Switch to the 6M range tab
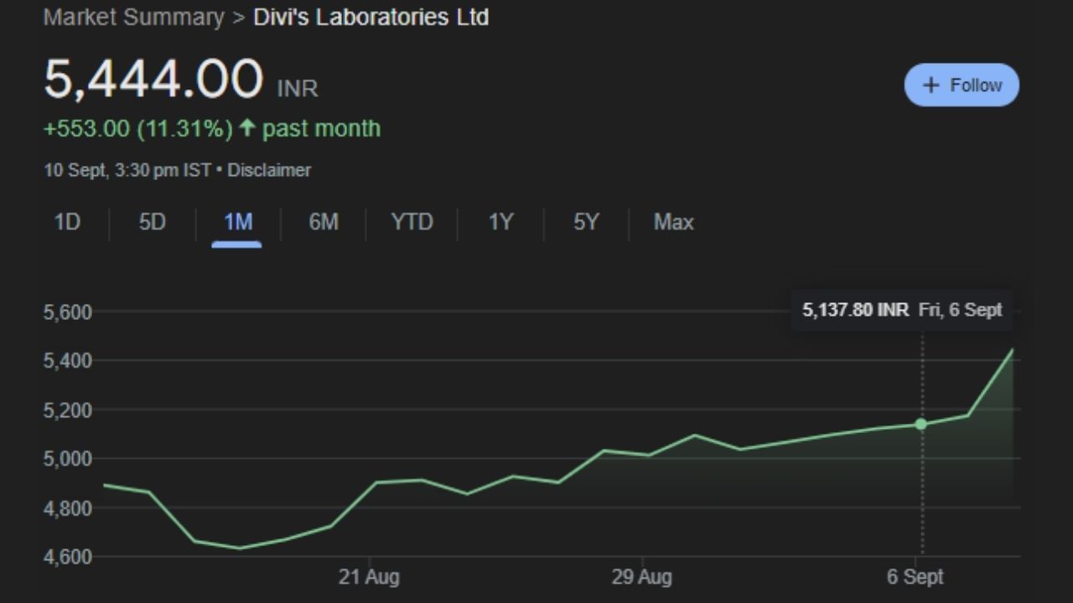 (324, 222)
